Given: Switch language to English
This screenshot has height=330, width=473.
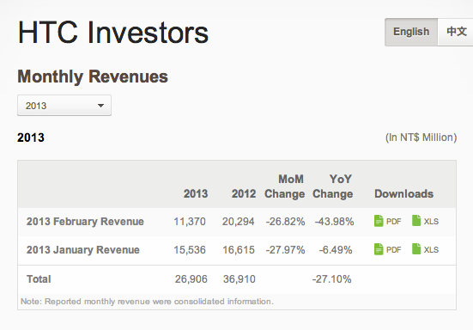Looking at the screenshot, I should [x=411, y=32].
